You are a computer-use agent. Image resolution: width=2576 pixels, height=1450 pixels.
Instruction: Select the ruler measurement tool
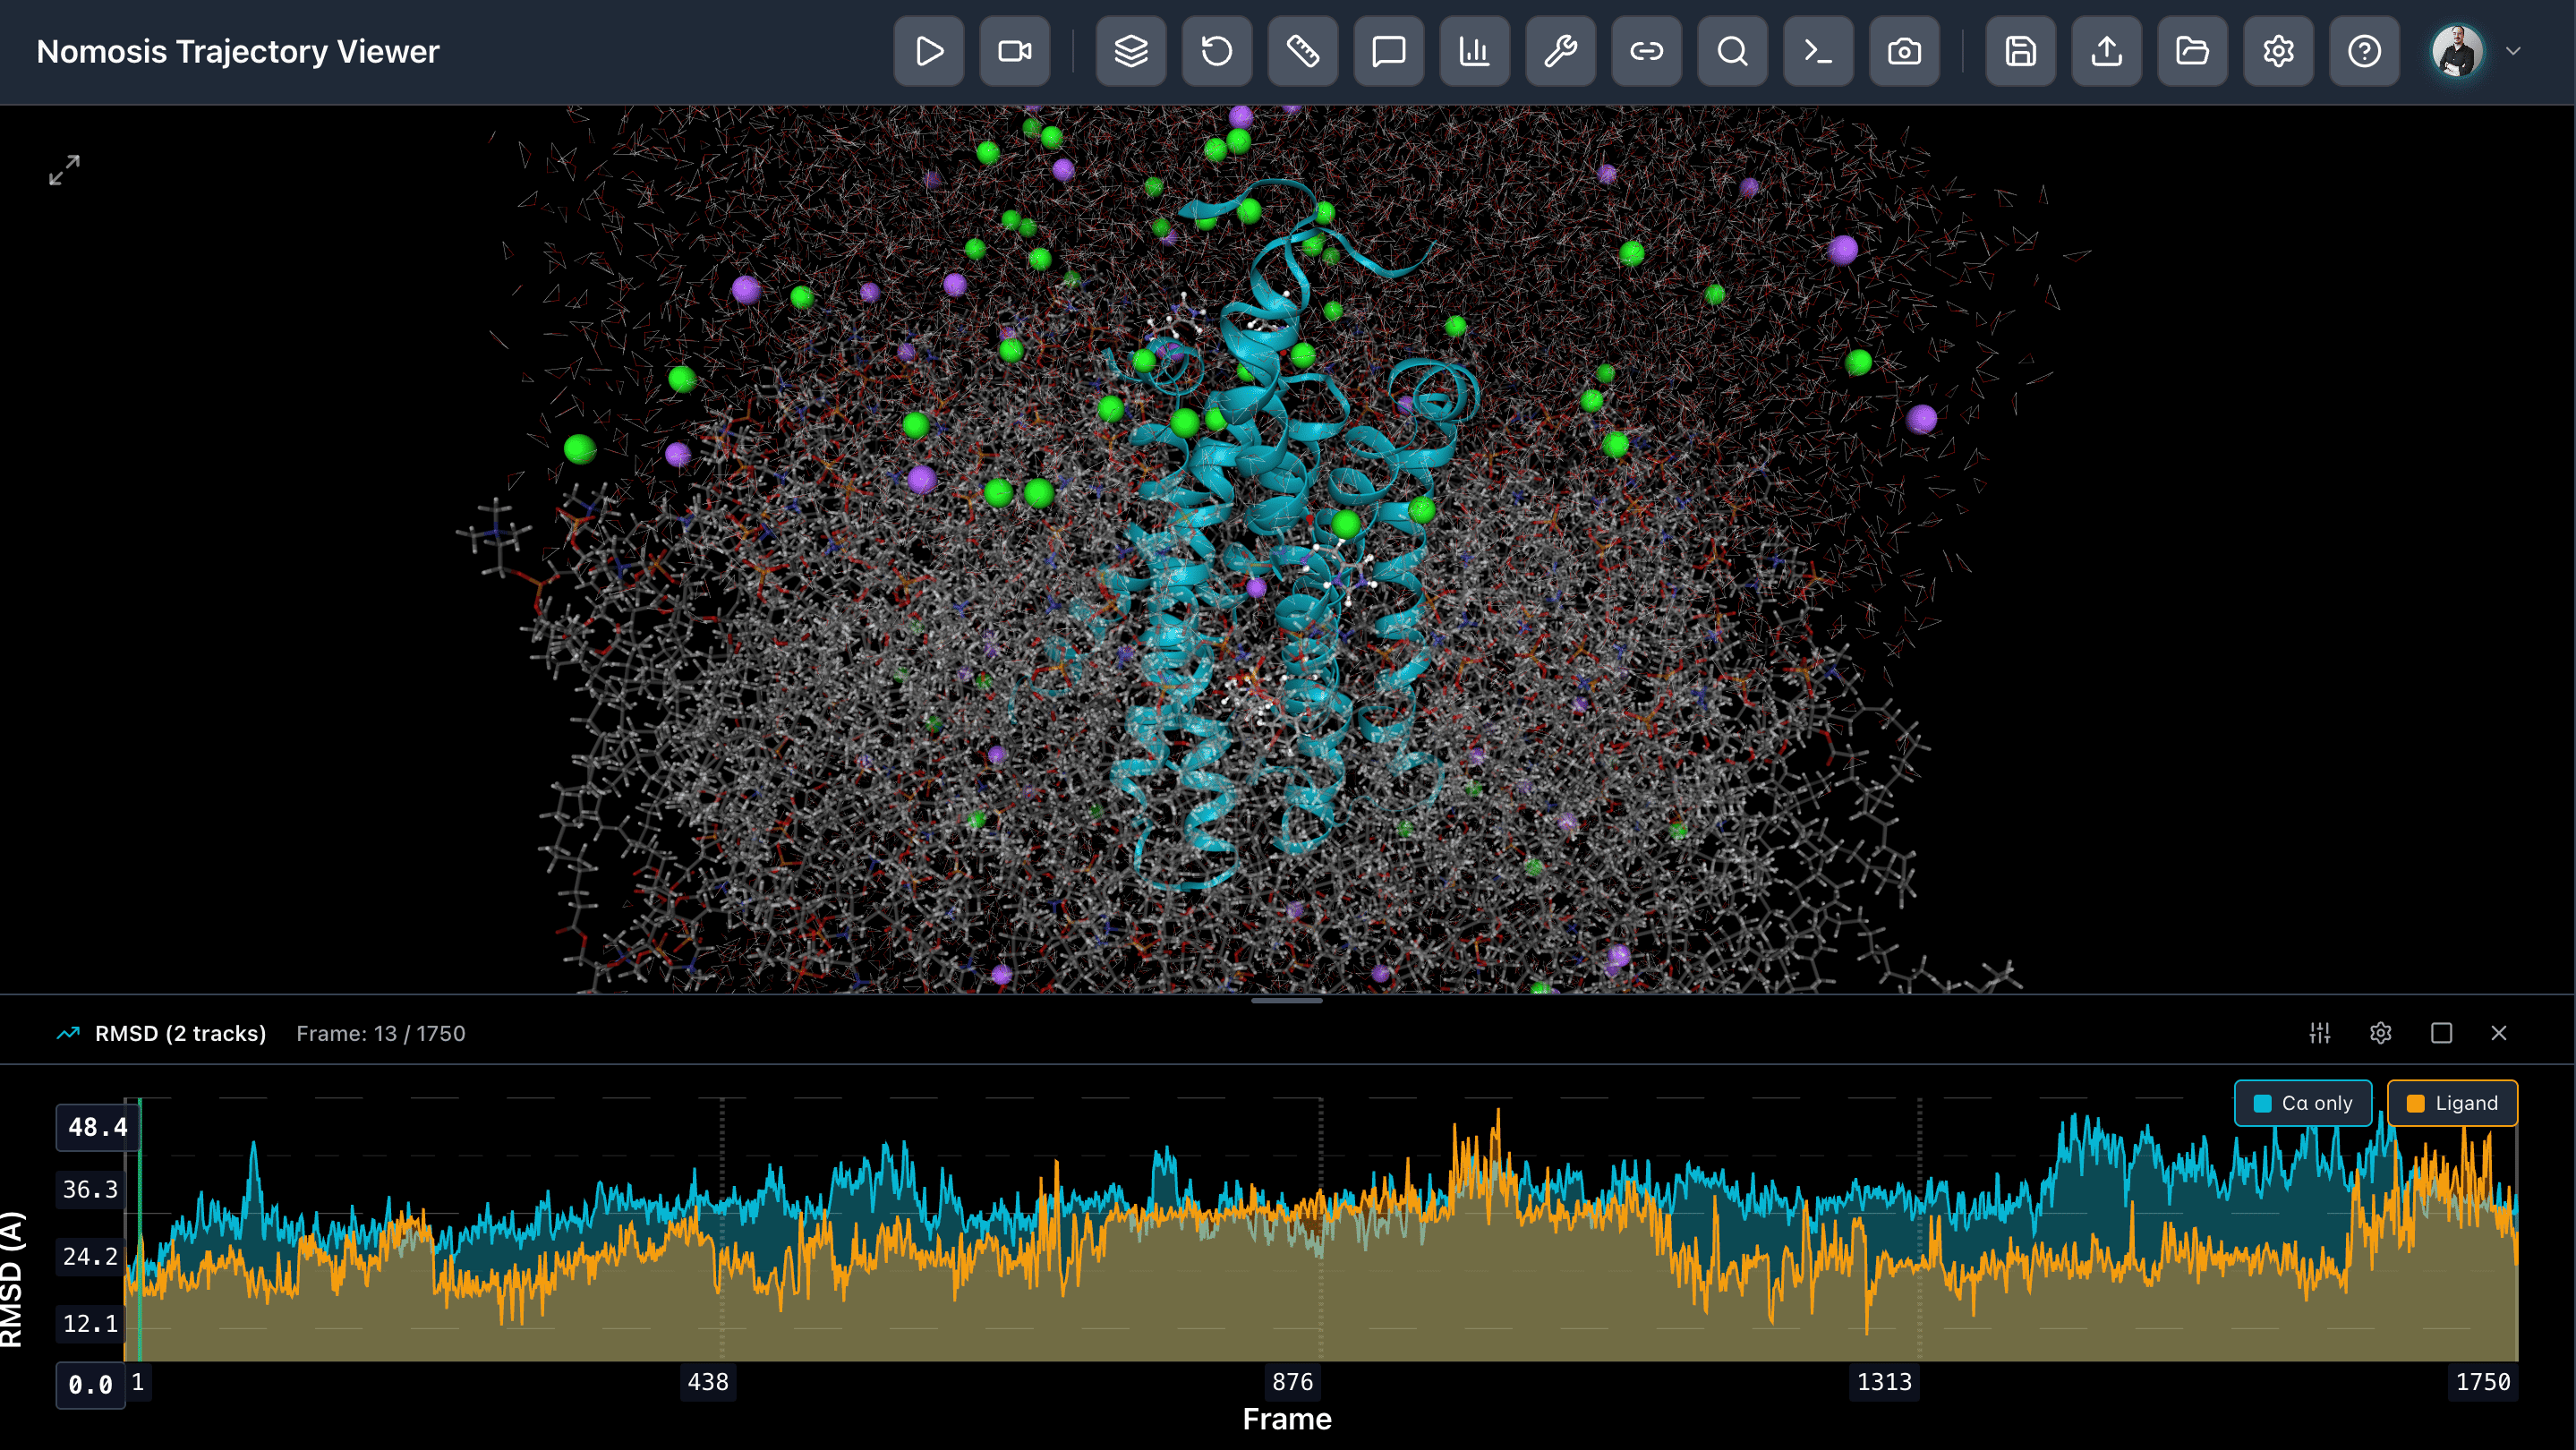pos(1303,51)
